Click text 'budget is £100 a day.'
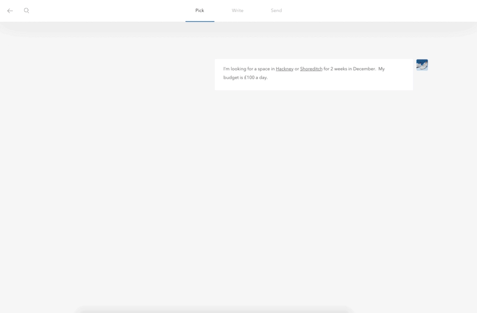 point(246,77)
